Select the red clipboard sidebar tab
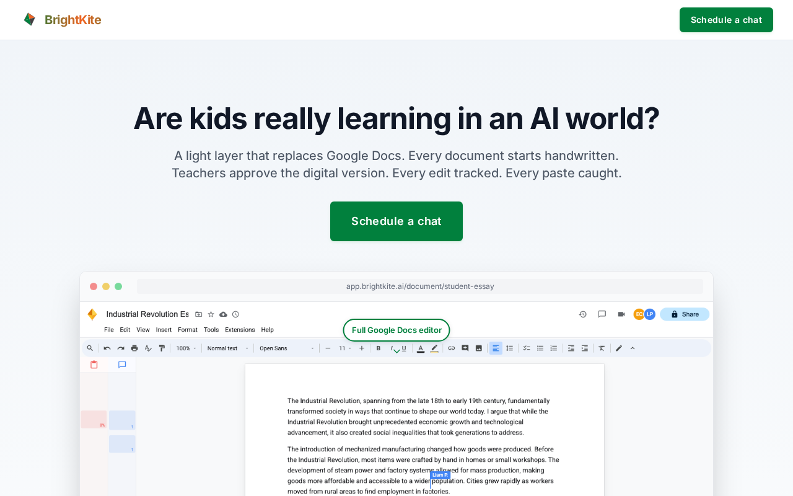793x496 pixels. pos(94,365)
